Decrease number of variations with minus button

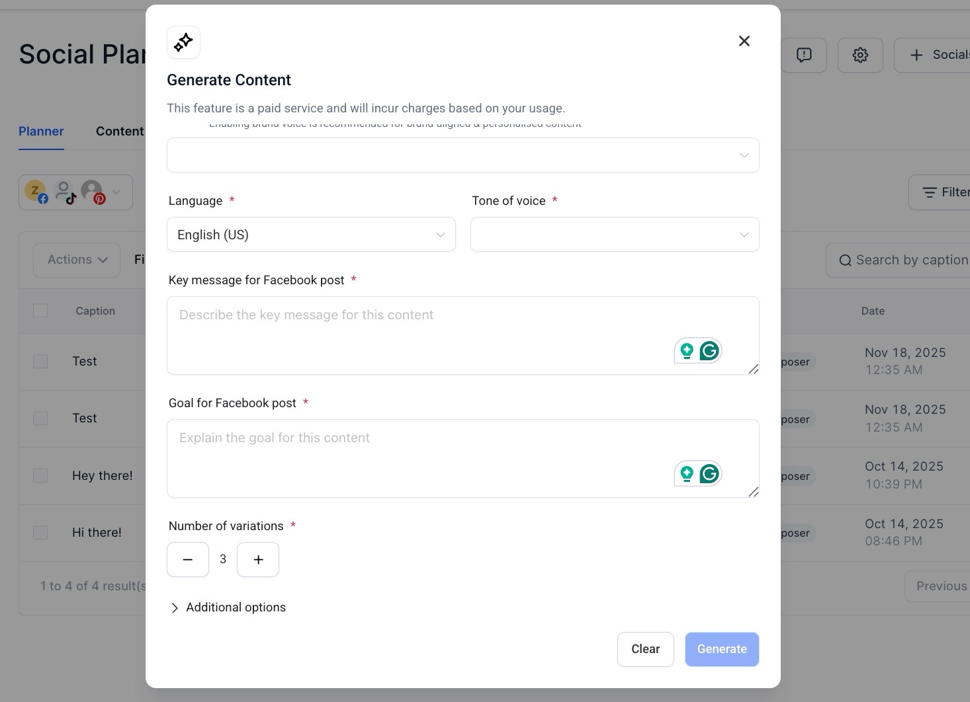[188, 560]
